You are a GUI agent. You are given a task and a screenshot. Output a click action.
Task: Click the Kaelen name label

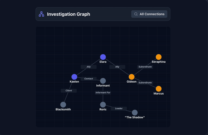(74, 82)
